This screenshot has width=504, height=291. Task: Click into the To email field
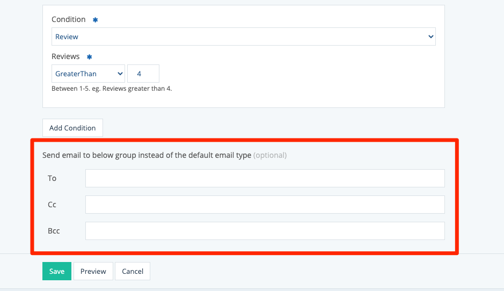pos(265,178)
